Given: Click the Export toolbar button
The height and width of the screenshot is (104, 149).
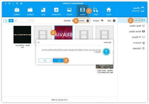Looking at the screenshot, I should pyautogui.click(x=98, y=21).
